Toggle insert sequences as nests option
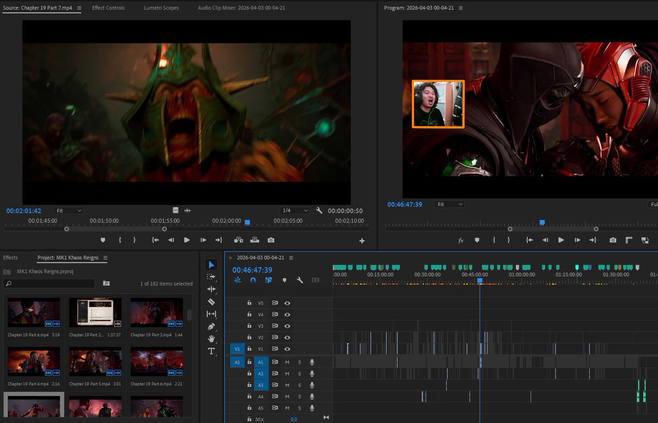Screen dimensions: 658x423 [237, 280]
